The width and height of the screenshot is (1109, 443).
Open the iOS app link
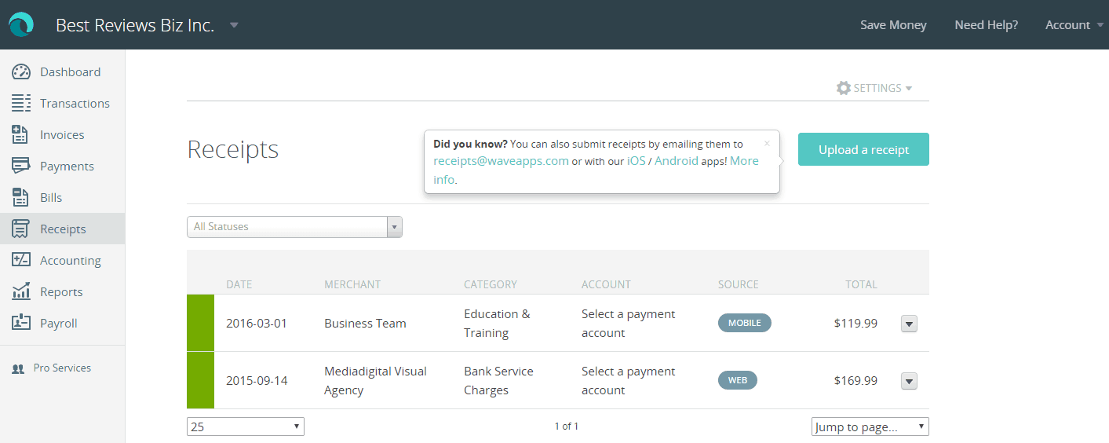click(x=636, y=161)
